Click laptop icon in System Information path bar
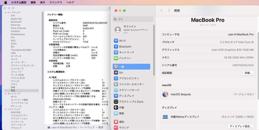 49,127
